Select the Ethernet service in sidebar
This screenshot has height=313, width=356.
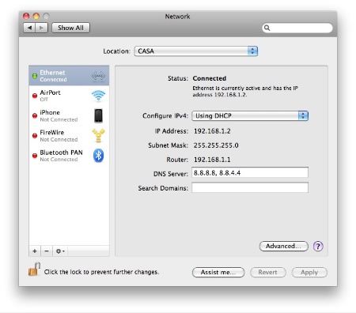[69, 76]
